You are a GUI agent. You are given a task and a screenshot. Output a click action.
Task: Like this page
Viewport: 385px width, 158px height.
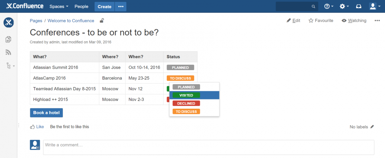37,127
